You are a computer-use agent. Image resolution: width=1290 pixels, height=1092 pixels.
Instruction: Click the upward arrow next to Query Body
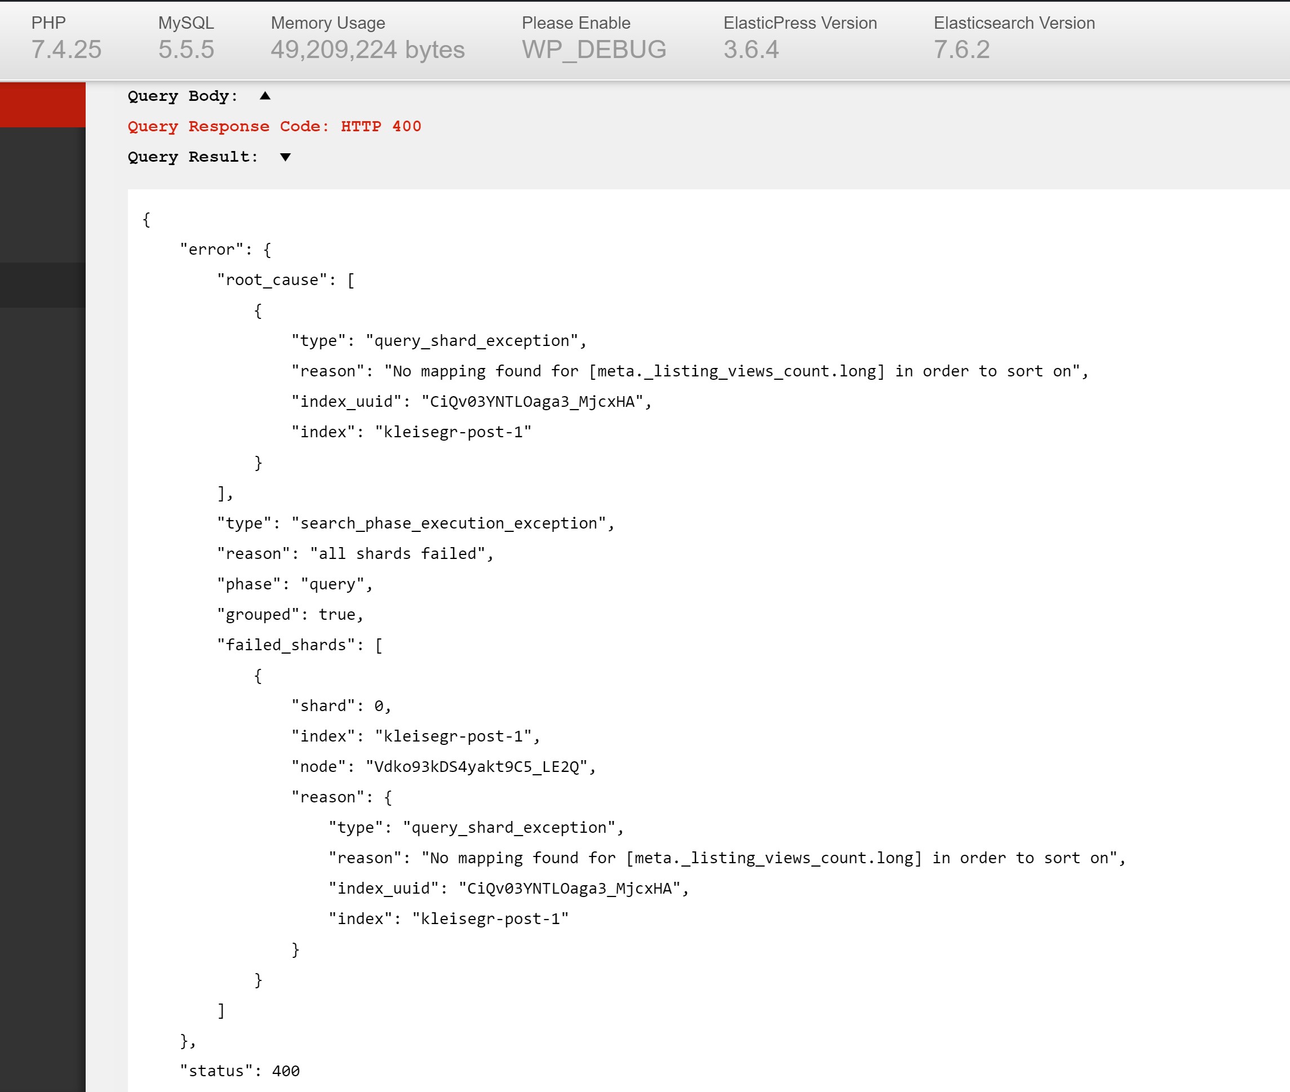[x=264, y=96]
